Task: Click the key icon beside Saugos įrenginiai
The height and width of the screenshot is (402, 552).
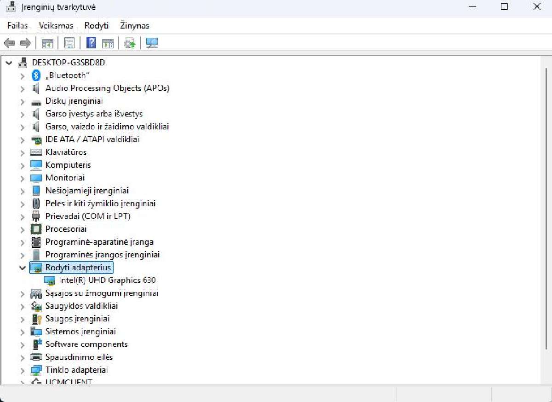Action: click(36, 319)
